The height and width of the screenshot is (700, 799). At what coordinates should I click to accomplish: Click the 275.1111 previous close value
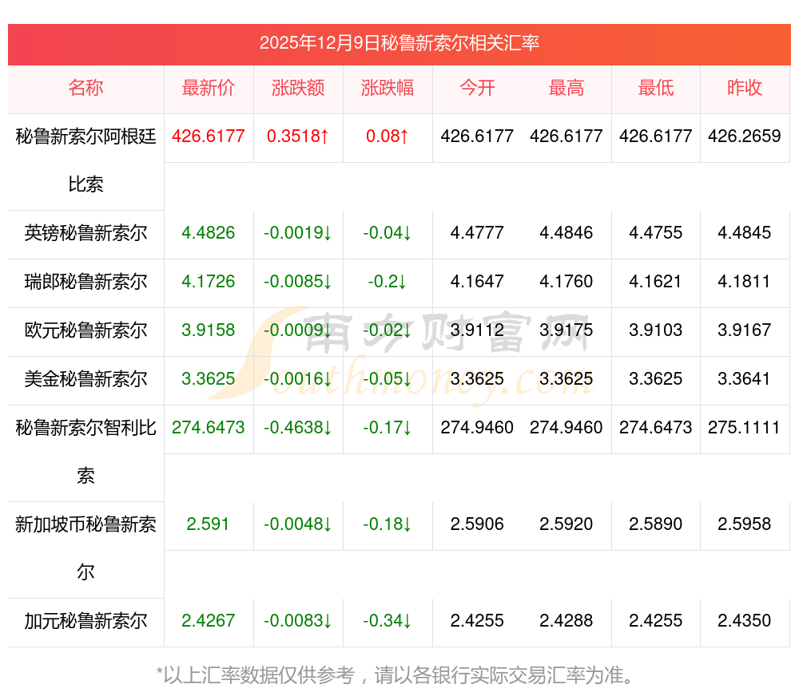[x=745, y=427]
